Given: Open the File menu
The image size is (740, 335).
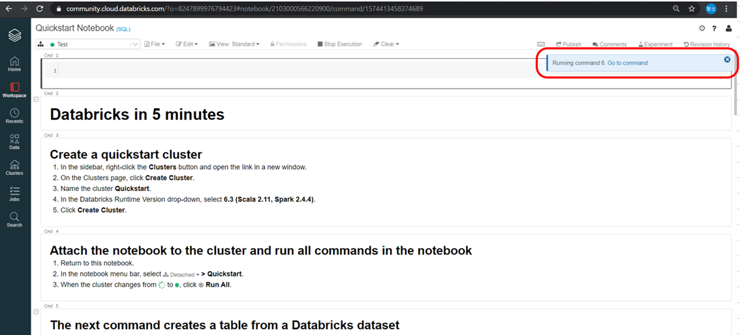Looking at the screenshot, I should (x=154, y=44).
